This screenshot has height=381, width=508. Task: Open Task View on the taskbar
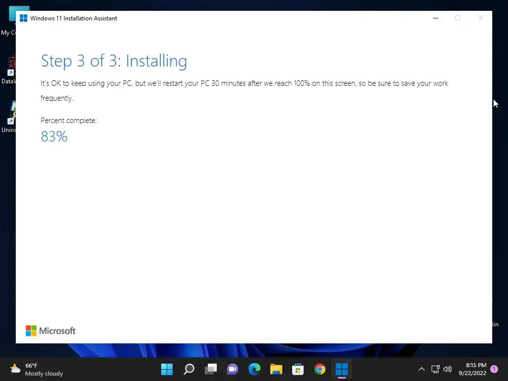click(210, 369)
